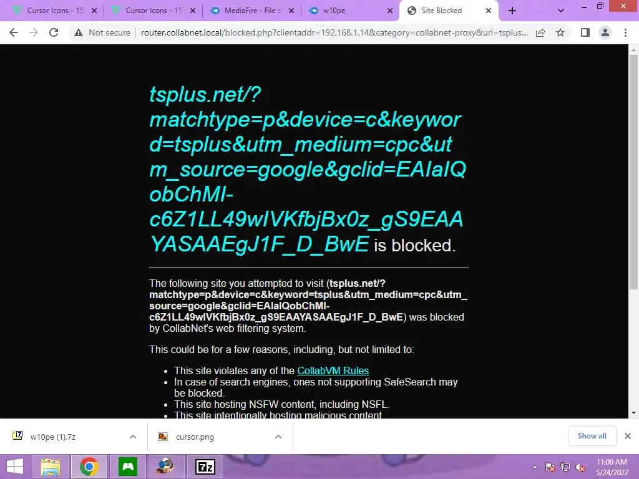Close the second Cursor Icons tab
This screenshot has height=479, width=639.
click(x=193, y=11)
